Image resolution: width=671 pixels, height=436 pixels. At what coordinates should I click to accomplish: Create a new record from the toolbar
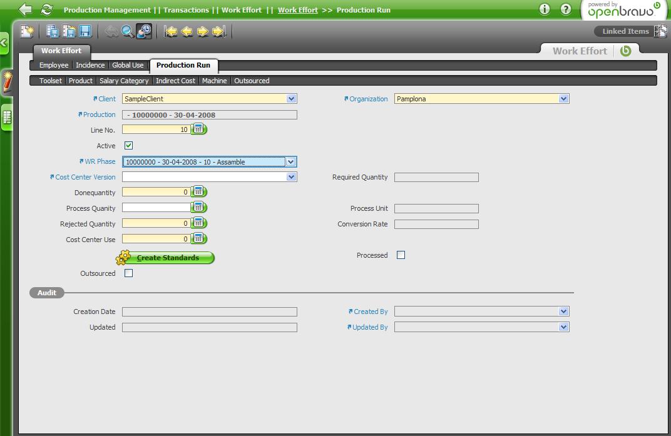(x=27, y=31)
